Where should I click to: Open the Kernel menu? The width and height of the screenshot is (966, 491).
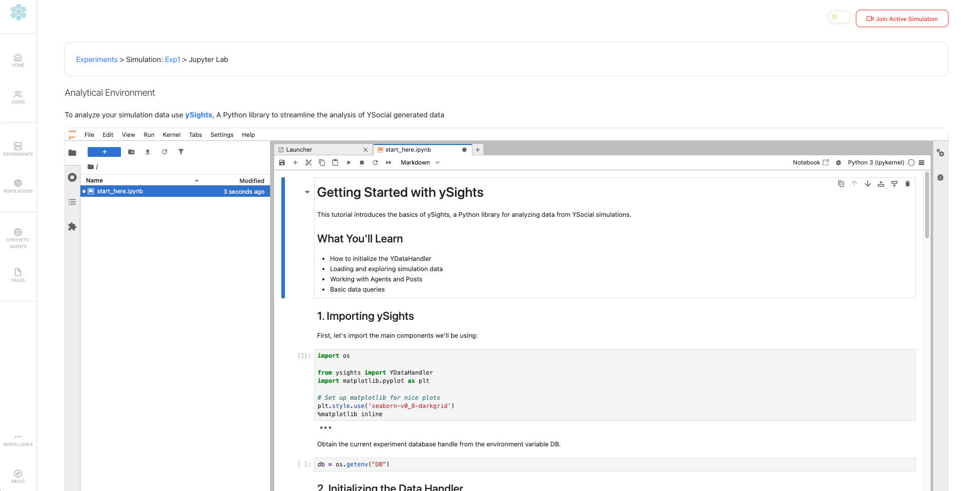tap(171, 135)
